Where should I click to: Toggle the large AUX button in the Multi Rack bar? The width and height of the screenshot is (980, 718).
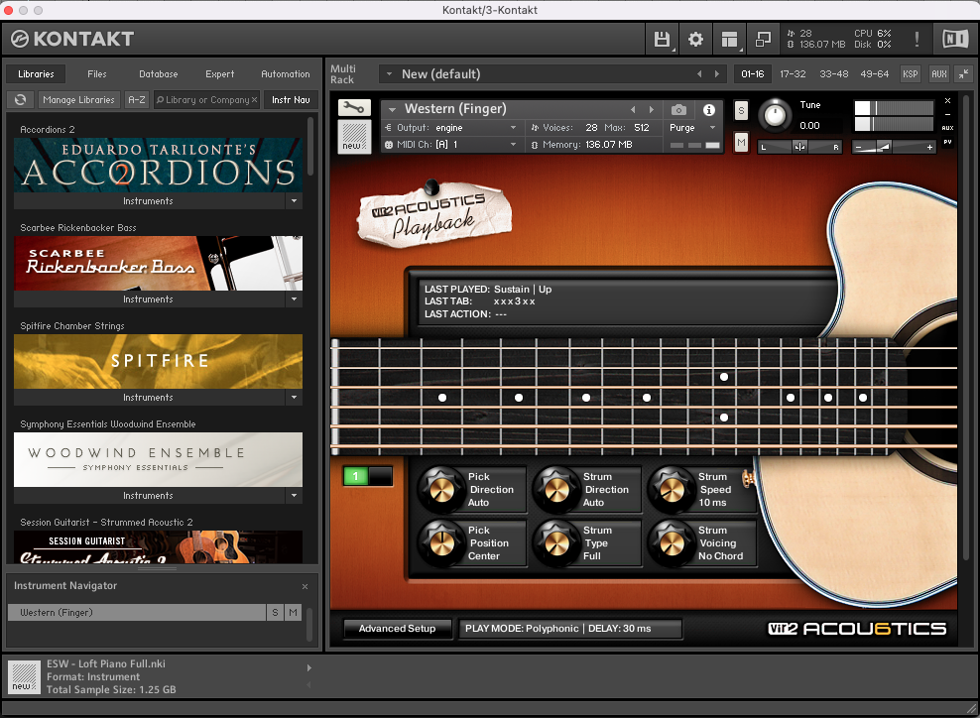938,73
